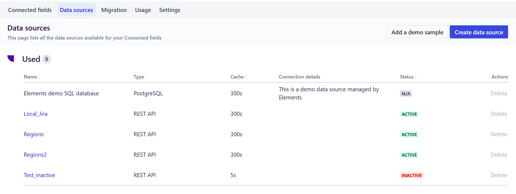Click REST API type for Local_Jira
The image size is (516, 194).
(144, 114)
